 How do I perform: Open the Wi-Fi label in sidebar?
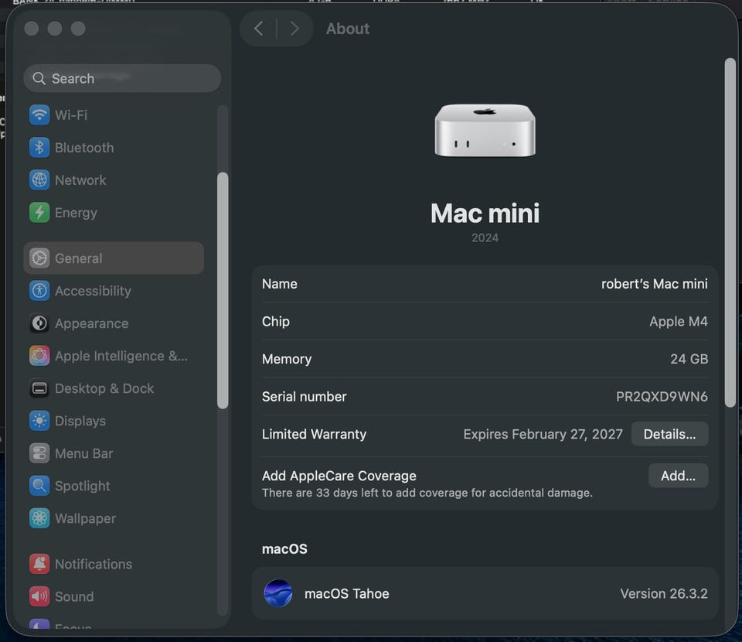click(71, 115)
